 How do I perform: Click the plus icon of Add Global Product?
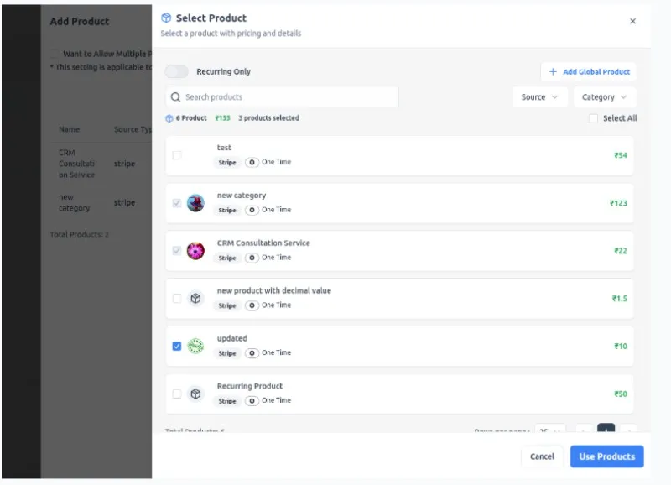point(553,71)
